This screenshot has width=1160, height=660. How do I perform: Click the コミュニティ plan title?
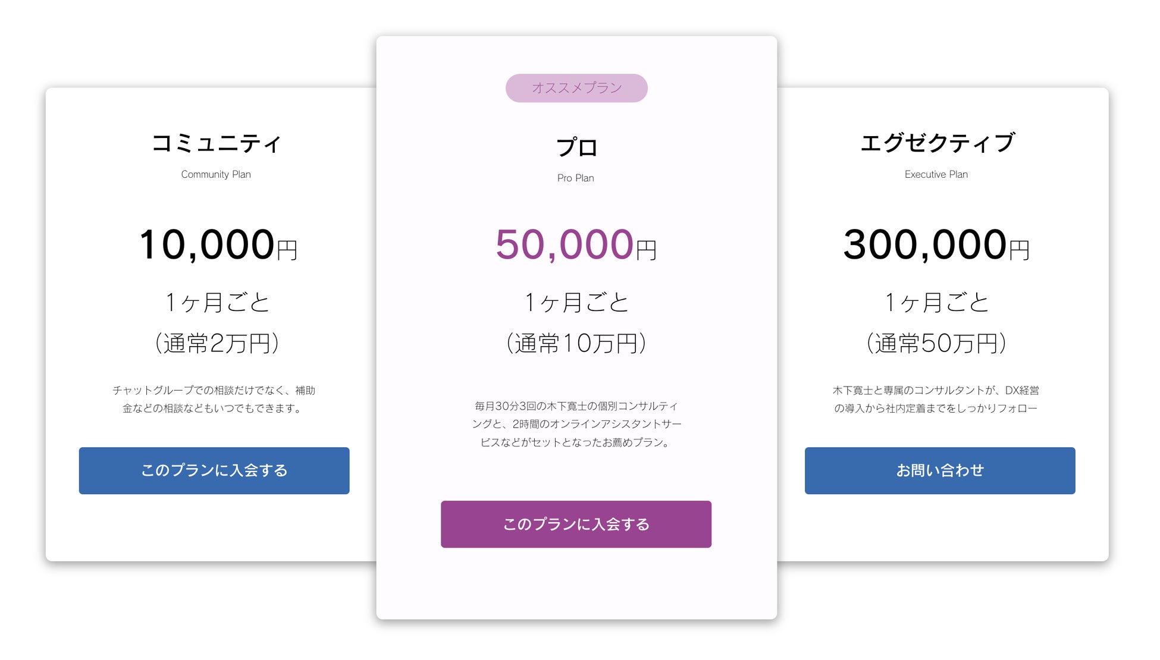216,143
